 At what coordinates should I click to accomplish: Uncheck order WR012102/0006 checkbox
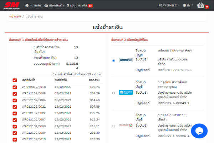[15, 100]
